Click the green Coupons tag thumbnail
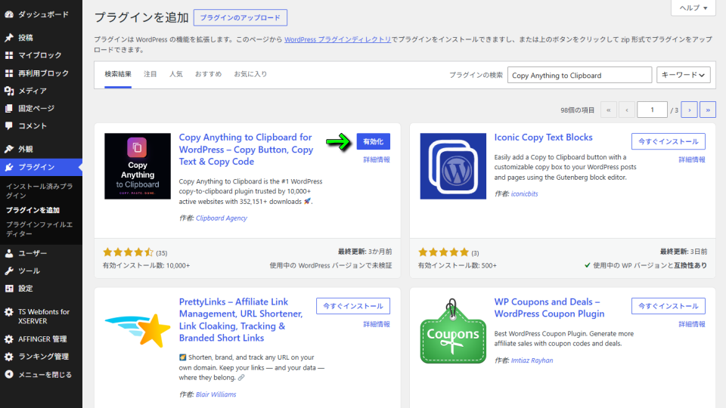The image size is (726, 408). pos(453,331)
